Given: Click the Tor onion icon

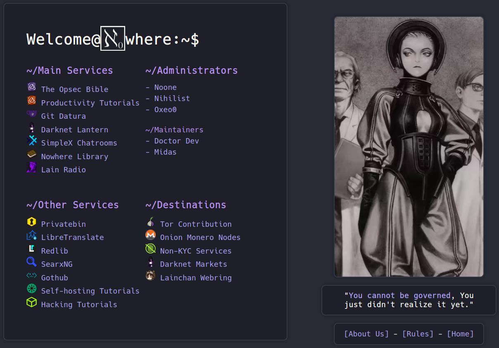Looking at the screenshot, I should (x=151, y=222).
